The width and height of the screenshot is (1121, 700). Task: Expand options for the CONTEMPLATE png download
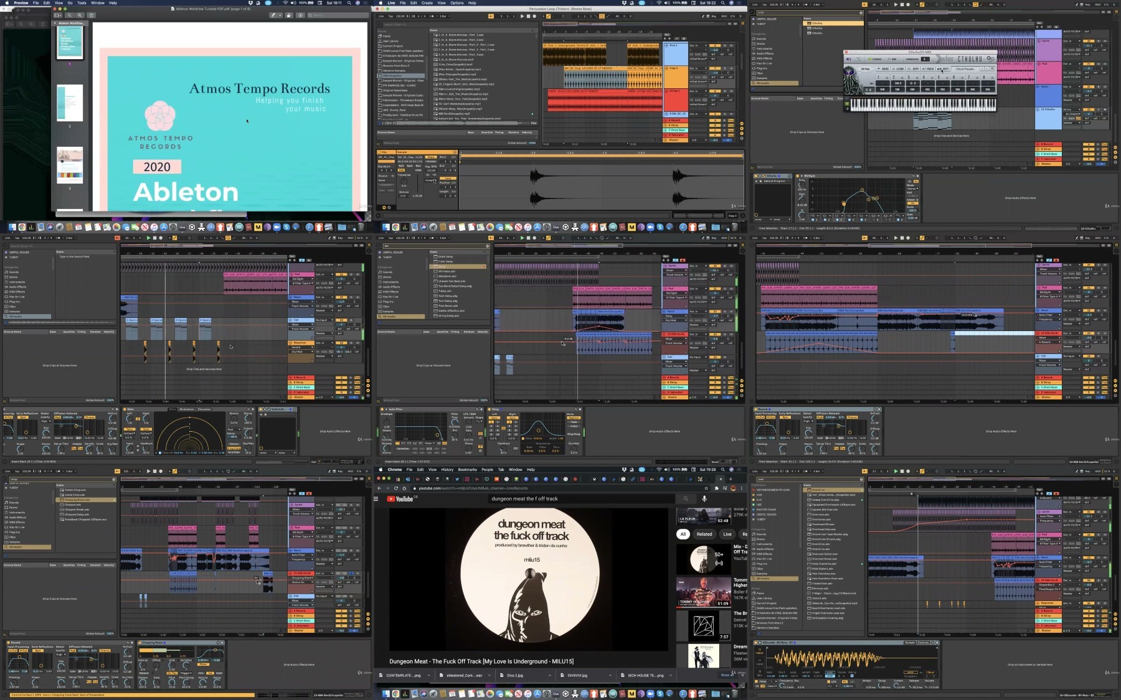click(428, 675)
